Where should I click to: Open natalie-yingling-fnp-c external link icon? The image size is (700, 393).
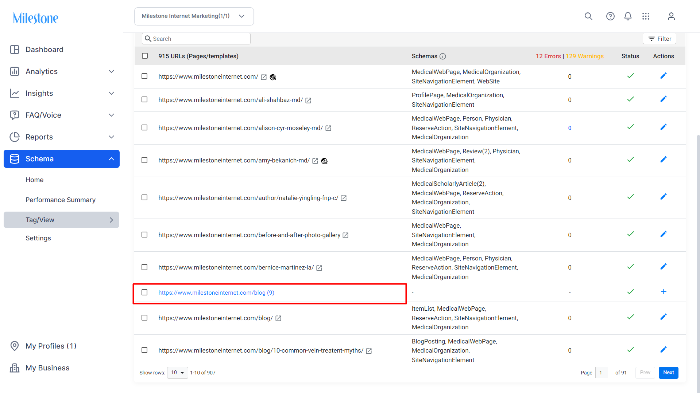click(344, 199)
